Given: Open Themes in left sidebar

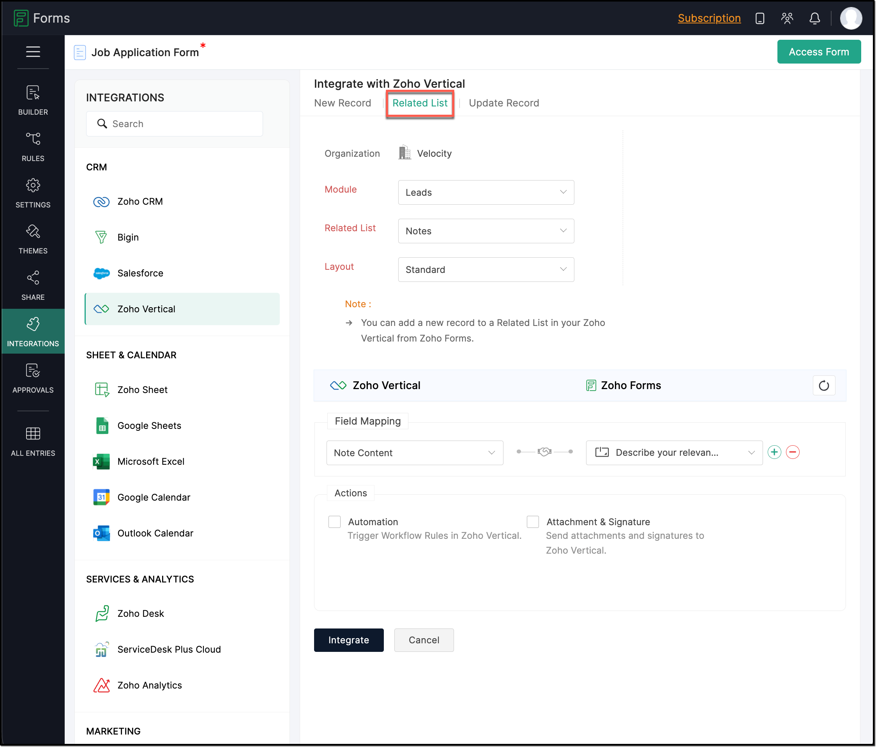Looking at the screenshot, I should pos(33,239).
